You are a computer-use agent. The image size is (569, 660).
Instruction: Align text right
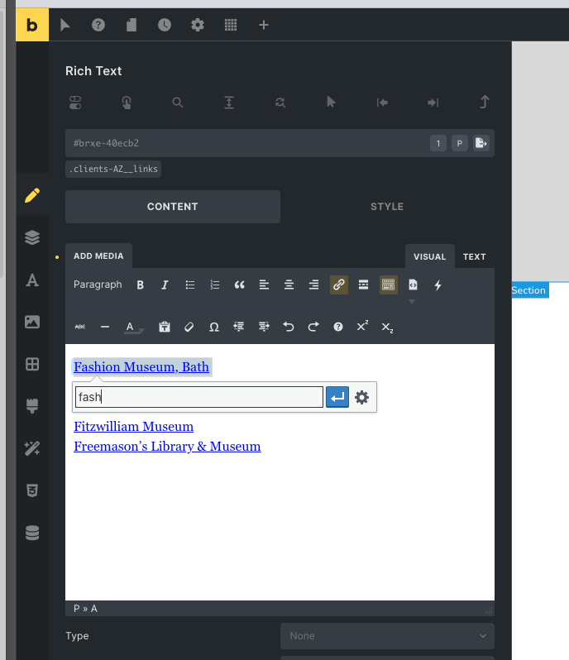point(313,285)
